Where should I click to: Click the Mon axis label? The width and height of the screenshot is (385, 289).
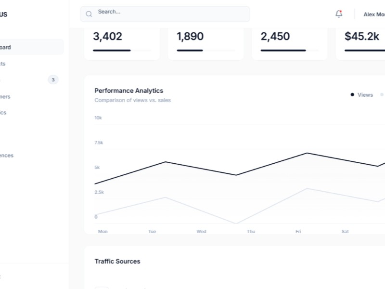click(x=103, y=231)
